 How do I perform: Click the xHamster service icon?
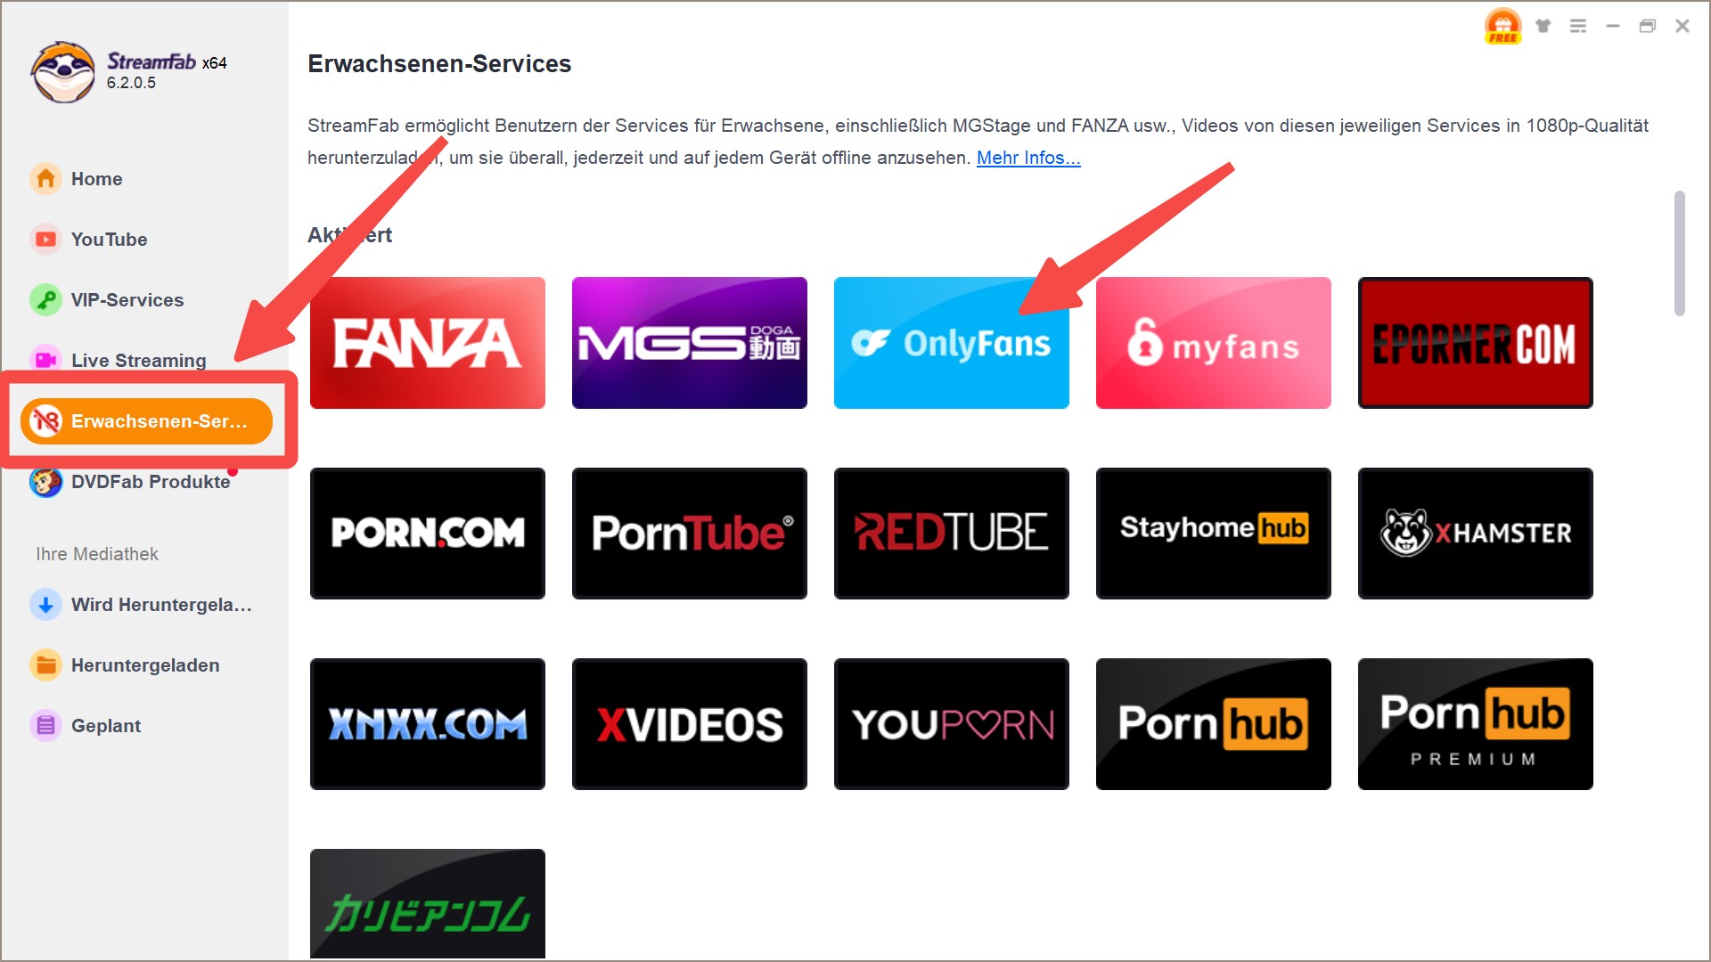(1472, 532)
